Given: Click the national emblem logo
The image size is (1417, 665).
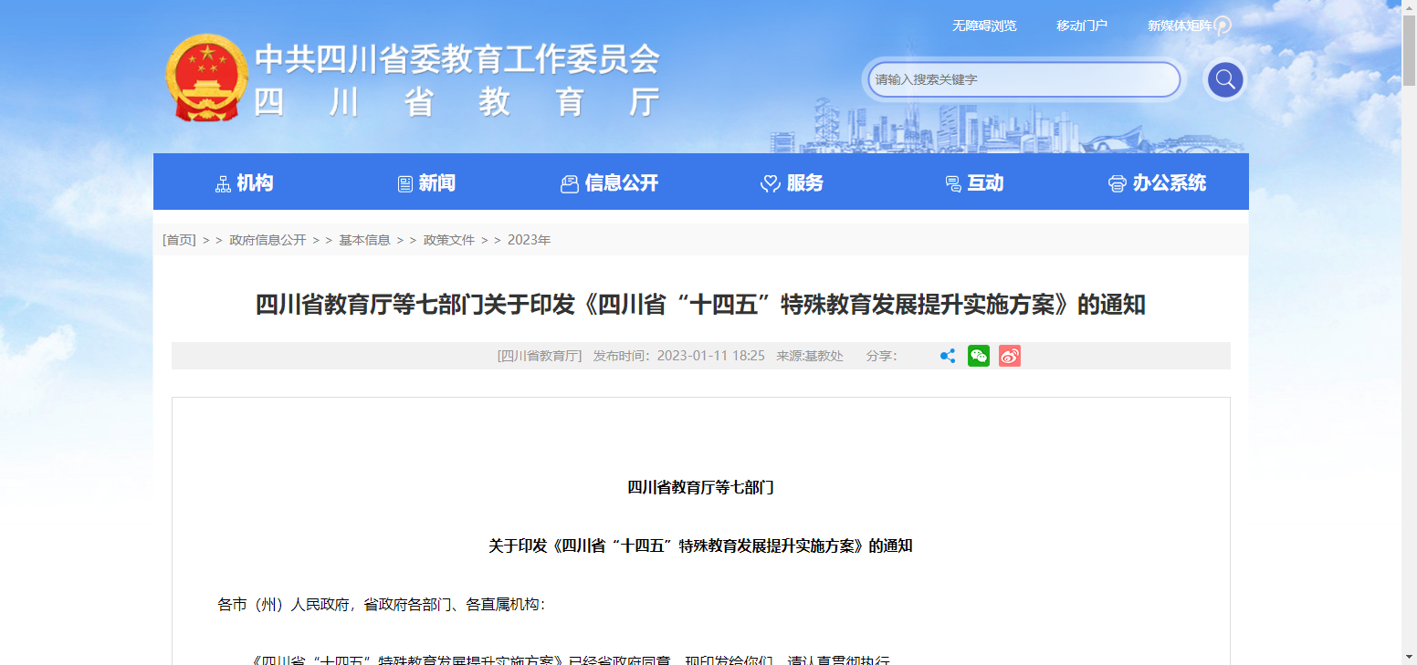Looking at the screenshot, I should 206,78.
